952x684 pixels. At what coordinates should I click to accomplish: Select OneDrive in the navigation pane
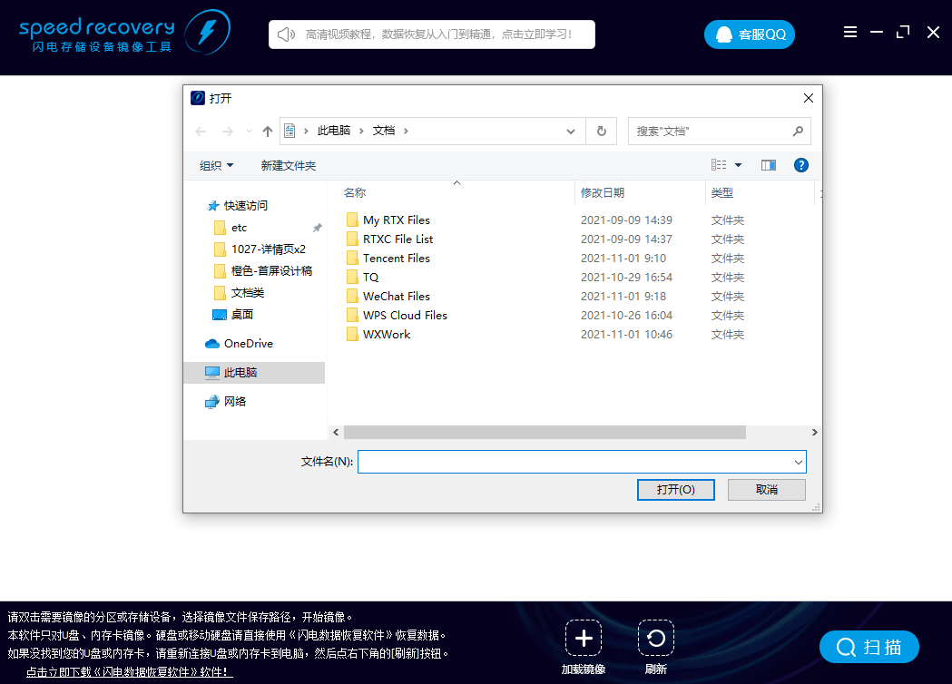point(249,344)
